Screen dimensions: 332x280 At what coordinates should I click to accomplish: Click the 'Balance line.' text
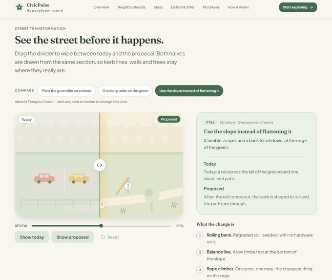coord(219,252)
